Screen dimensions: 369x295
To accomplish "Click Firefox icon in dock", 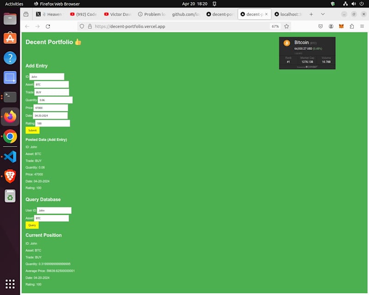I will 10,117.
